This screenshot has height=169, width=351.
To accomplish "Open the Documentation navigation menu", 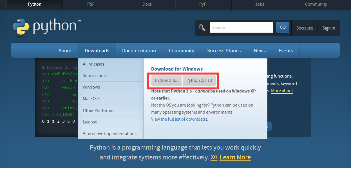I will [139, 51].
